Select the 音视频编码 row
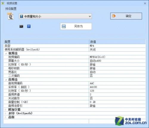 coord(74,83)
